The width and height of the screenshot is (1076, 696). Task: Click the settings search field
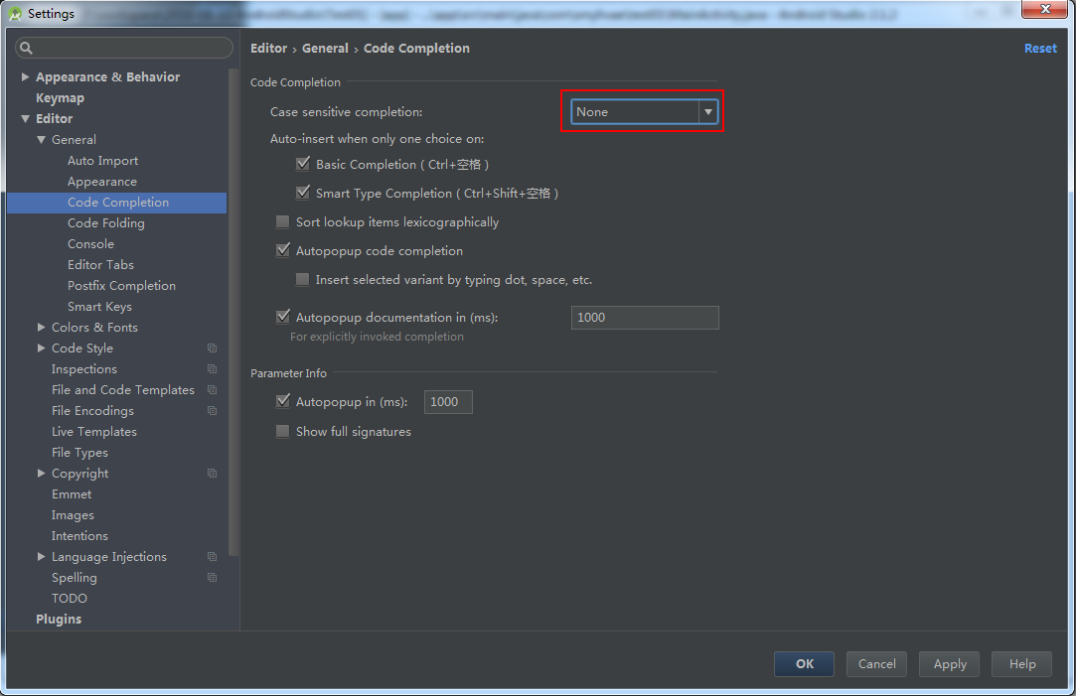[x=124, y=48]
